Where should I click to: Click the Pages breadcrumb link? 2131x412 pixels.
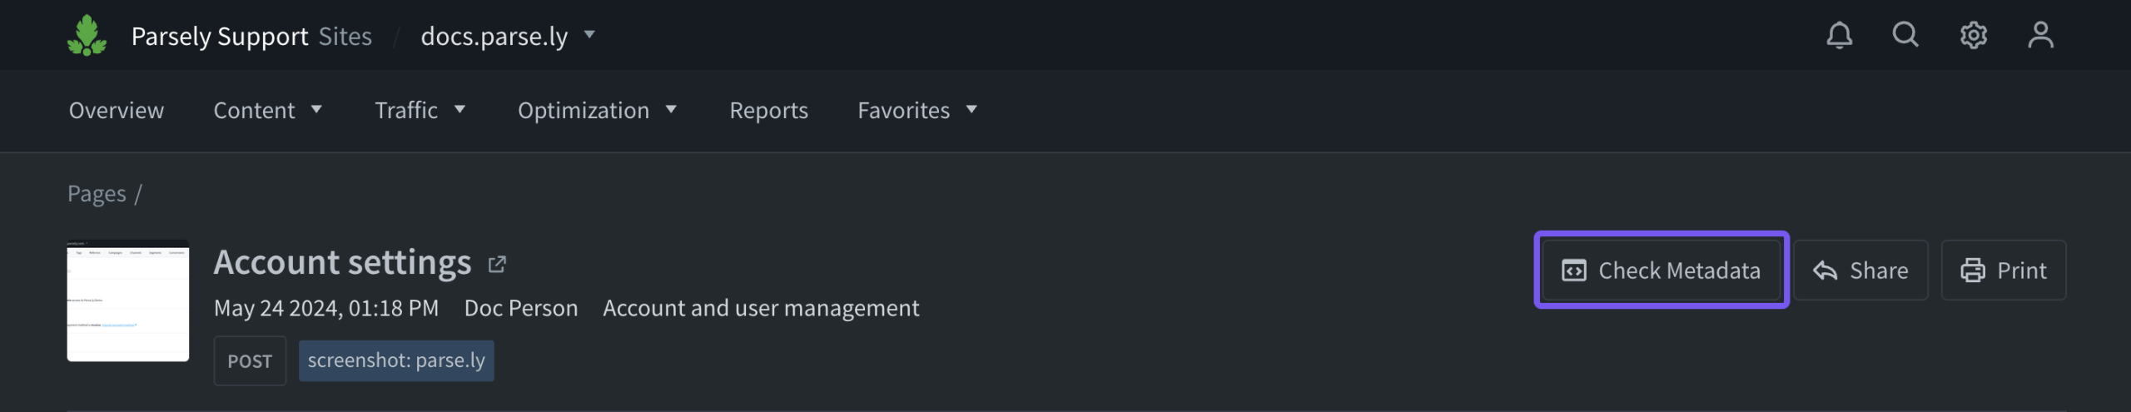point(97,194)
